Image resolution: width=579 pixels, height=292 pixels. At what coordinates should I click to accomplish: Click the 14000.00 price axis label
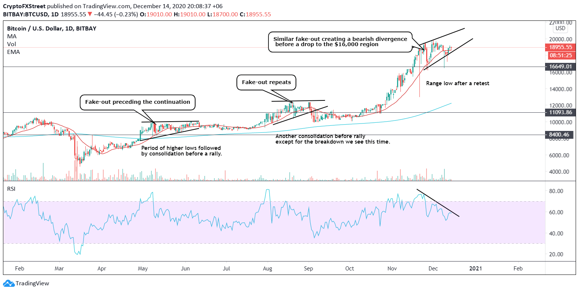tap(560, 89)
